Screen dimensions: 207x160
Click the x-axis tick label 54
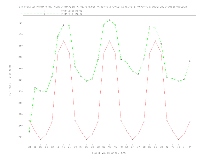point(133,147)
